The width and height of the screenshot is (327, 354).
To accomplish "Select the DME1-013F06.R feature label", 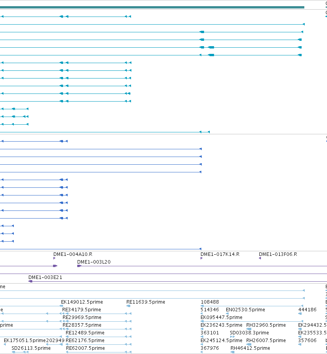I will click(x=278, y=254).
